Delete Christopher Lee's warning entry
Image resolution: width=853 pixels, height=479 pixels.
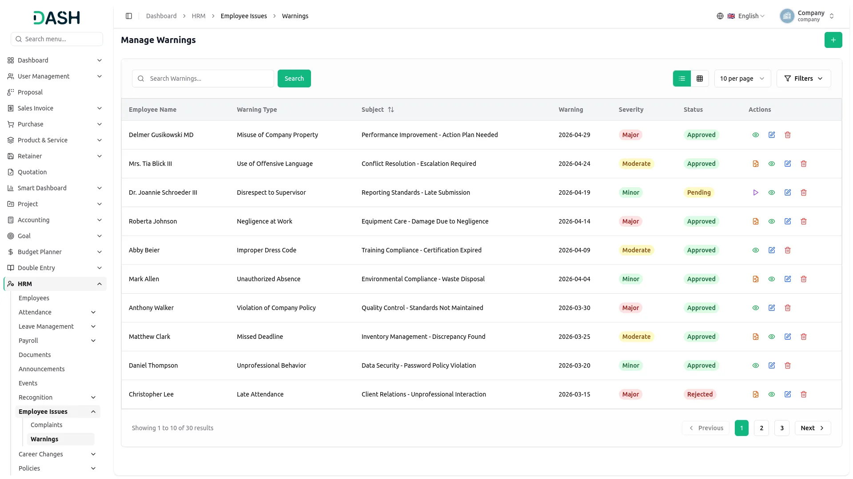804,394
